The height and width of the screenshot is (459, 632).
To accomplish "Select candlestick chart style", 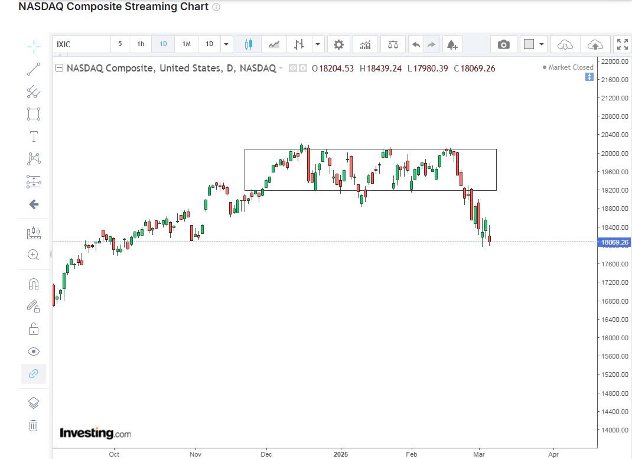I will coord(249,44).
